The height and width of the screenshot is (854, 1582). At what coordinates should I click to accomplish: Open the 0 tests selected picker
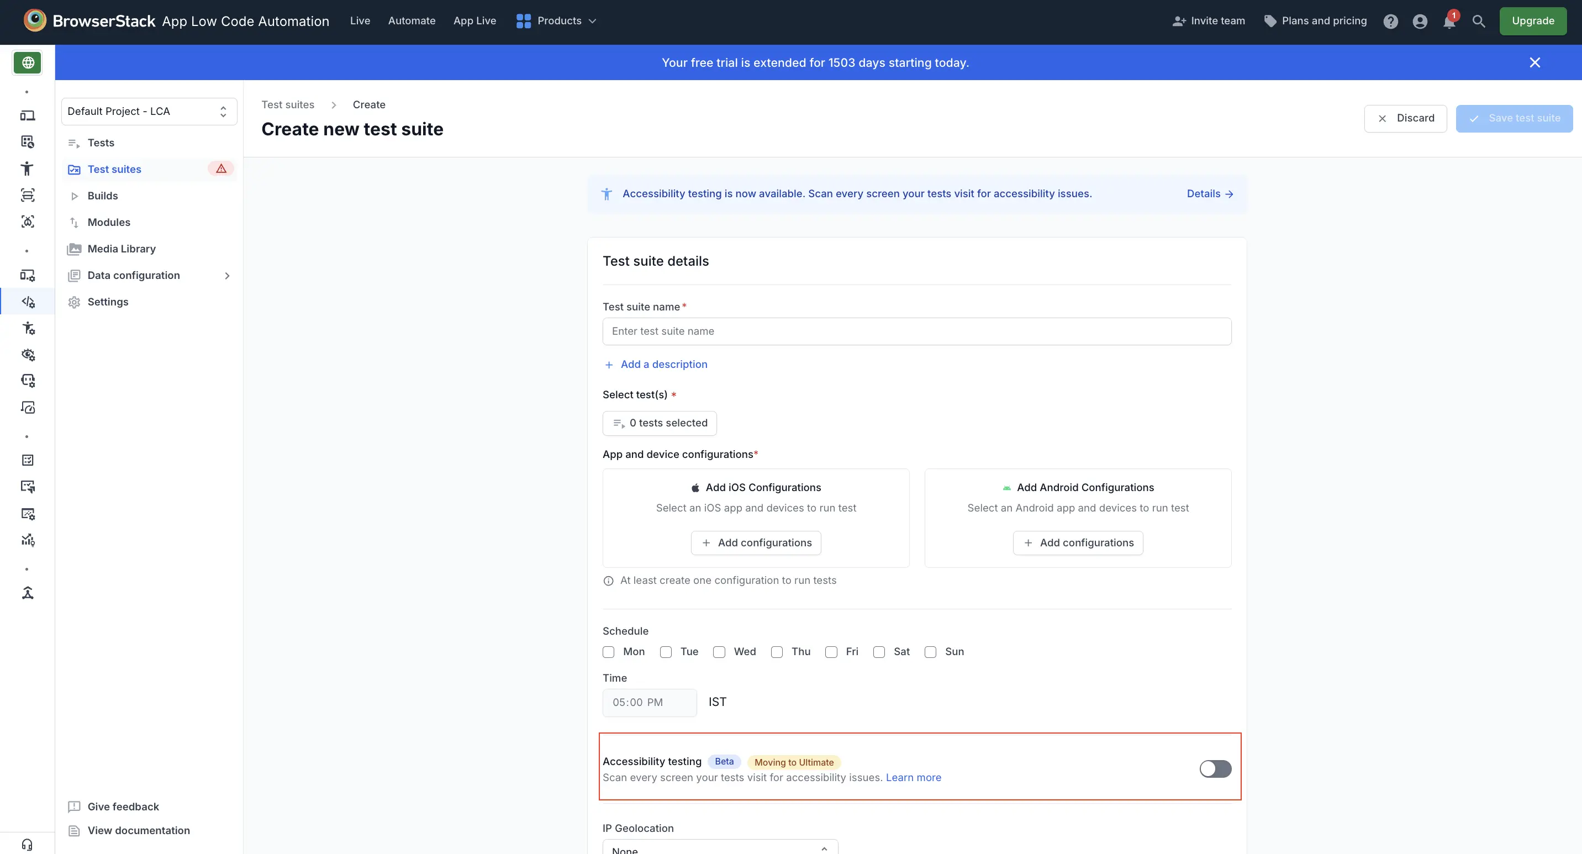coord(660,423)
